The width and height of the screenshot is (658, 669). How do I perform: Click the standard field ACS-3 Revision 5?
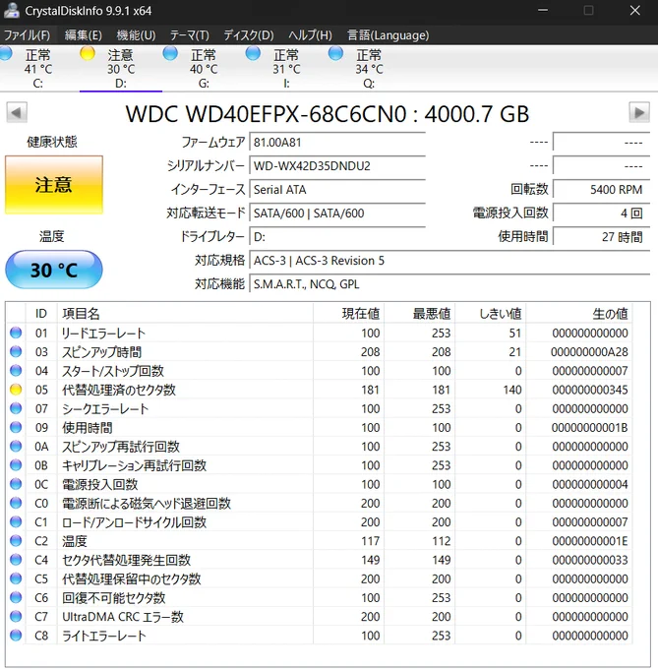click(x=449, y=261)
